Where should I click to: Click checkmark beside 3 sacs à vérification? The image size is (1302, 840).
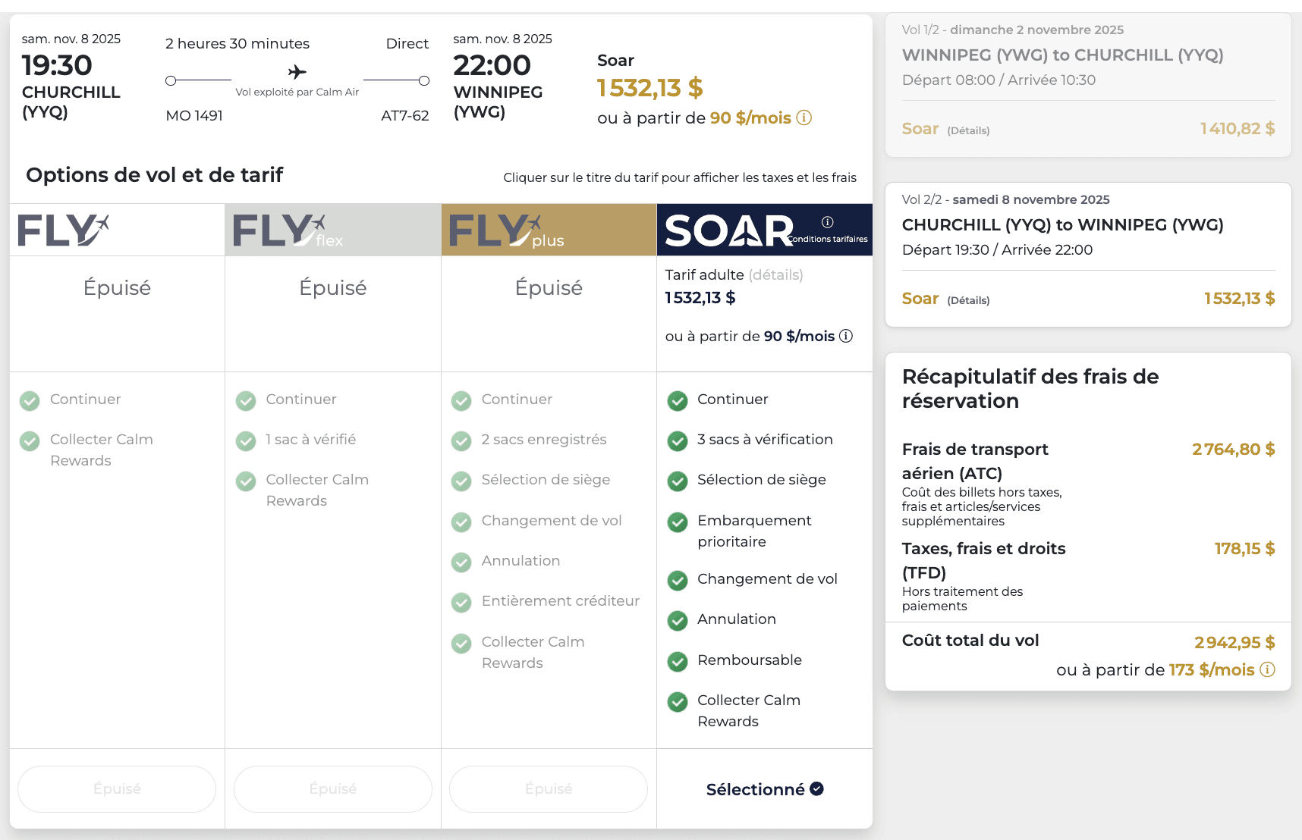(x=678, y=440)
